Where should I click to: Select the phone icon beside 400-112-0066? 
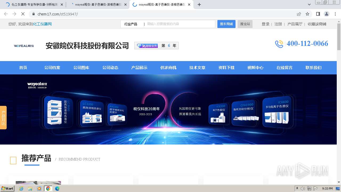(x=279, y=44)
